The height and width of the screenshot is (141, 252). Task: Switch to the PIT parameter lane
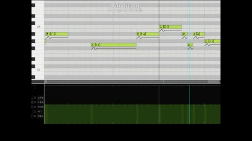coord(40,111)
